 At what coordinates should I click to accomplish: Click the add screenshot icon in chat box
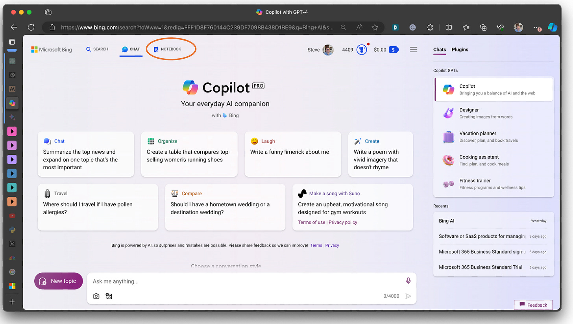[x=109, y=296]
